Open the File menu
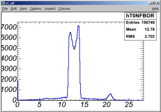 [x=5, y=9]
